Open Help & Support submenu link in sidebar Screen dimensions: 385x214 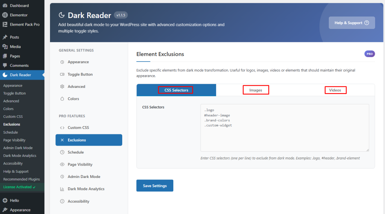(16, 171)
